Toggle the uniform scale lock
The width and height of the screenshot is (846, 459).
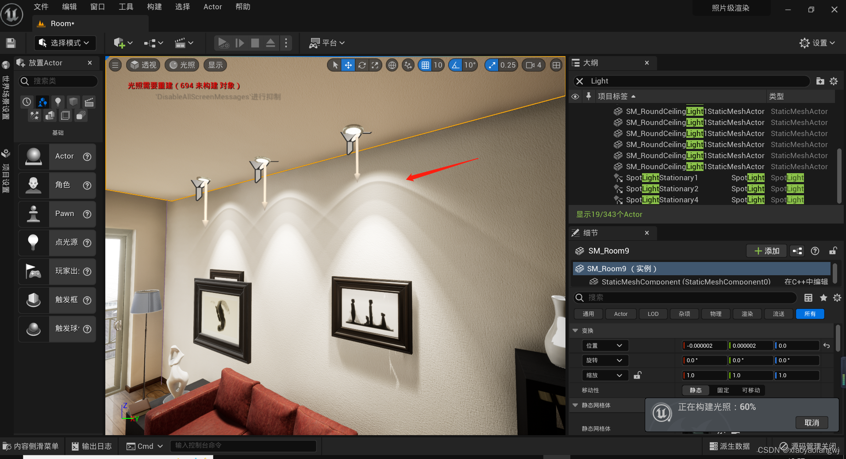(638, 375)
